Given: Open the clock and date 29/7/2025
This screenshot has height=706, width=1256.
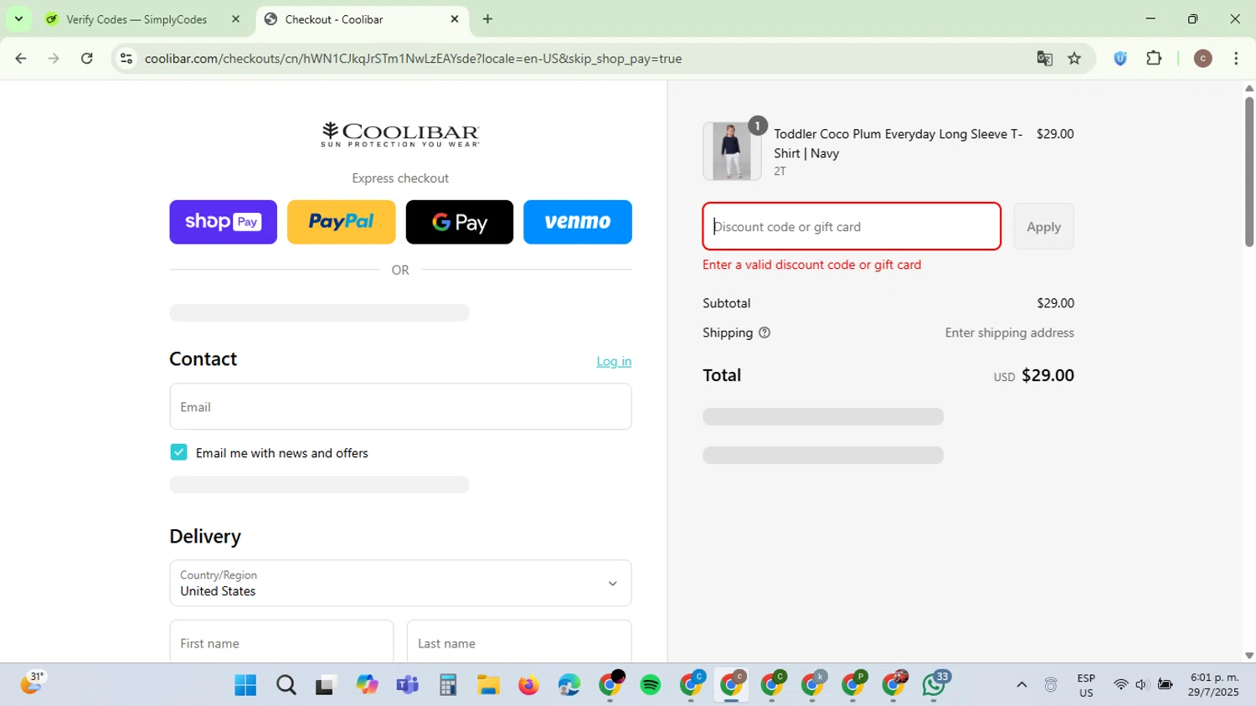Looking at the screenshot, I should click(x=1213, y=685).
